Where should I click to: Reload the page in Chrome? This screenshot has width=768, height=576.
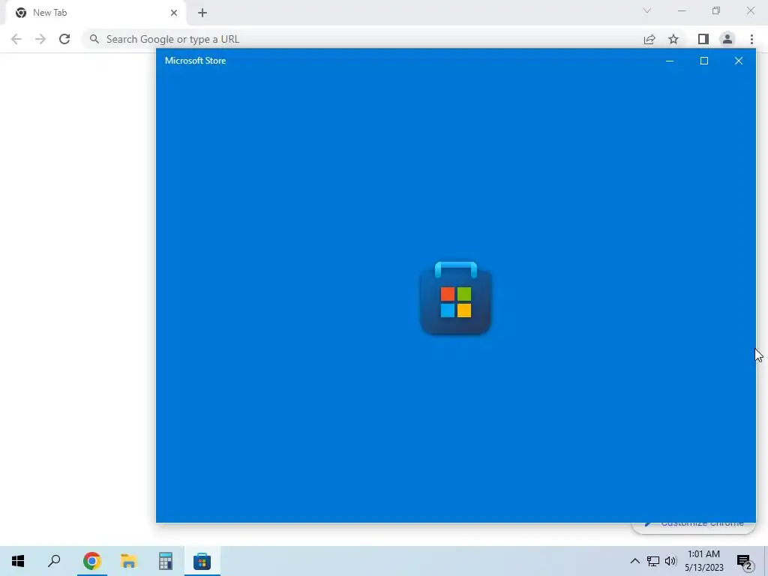pos(64,39)
